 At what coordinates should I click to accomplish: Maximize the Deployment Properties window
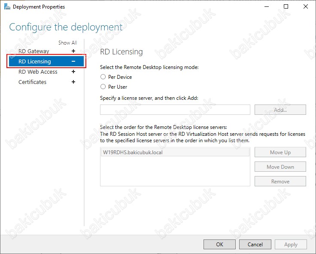click(286, 6)
